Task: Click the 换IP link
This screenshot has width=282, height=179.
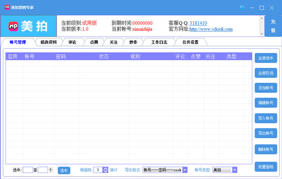Action: 114,170
